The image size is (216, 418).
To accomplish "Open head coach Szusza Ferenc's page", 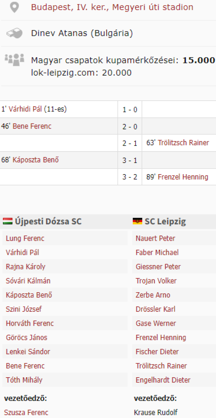I will [26, 412].
